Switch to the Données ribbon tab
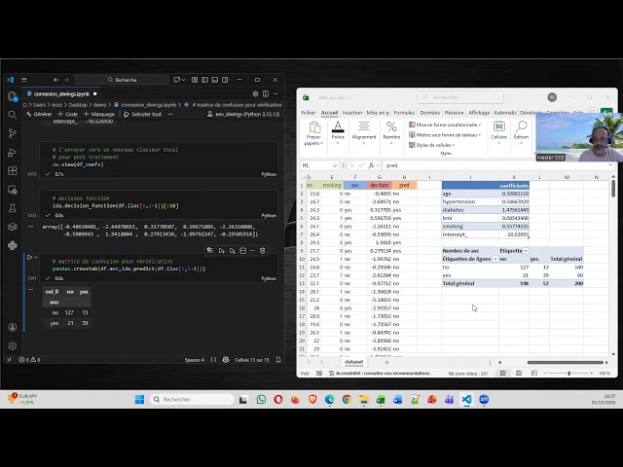 (430, 113)
